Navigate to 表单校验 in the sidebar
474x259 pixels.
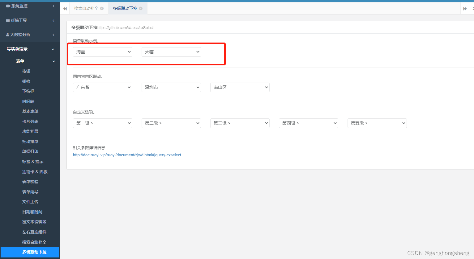pos(30,181)
